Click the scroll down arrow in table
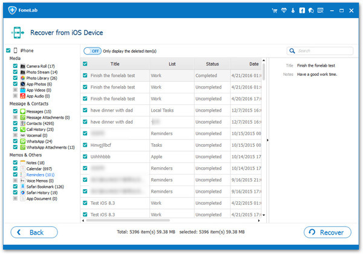 pos(264,215)
